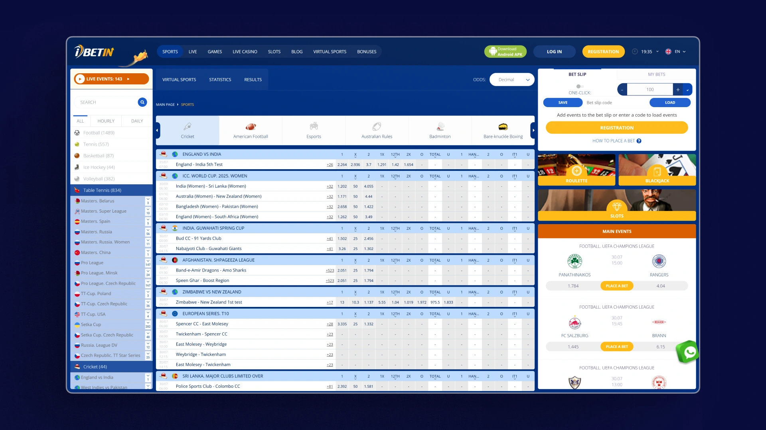This screenshot has width=766, height=430.
Task: Click the Save bet slip button
Action: click(563, 103)
